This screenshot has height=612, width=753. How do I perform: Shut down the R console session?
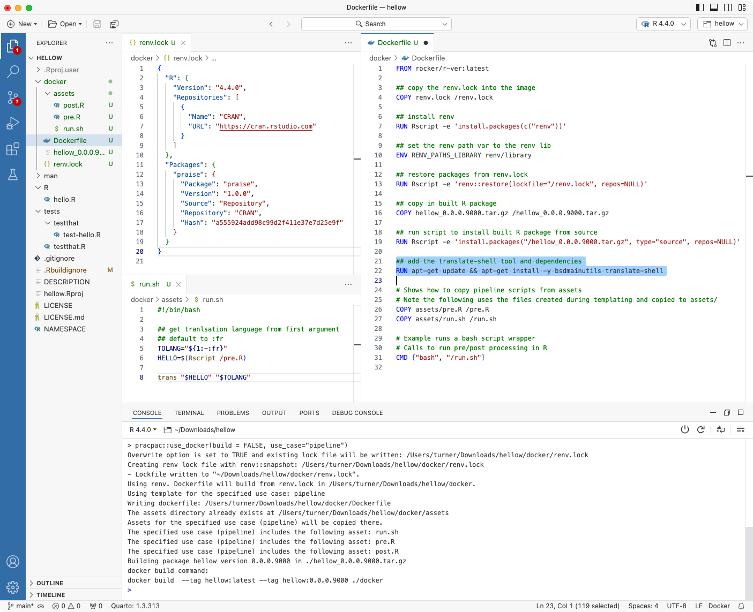pyautogui.click(x=685, y=429)
